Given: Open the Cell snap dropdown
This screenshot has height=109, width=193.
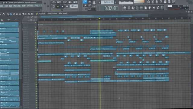Looking at the screenshot, I should coord(92,9).
